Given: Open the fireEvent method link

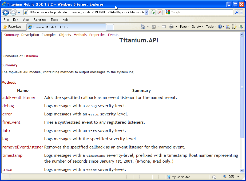Looking at the screenshot, I should [x=11, y=122].
